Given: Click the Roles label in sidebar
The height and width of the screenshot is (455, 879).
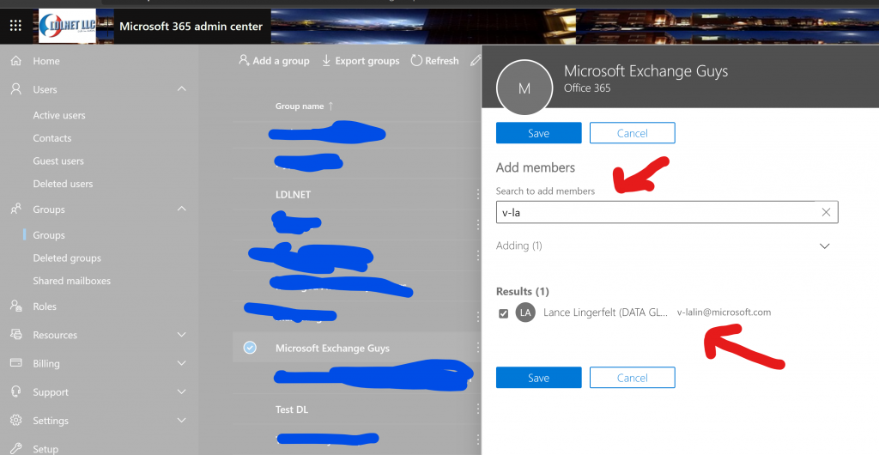Looking at the screenshot, I should (45, 306).
